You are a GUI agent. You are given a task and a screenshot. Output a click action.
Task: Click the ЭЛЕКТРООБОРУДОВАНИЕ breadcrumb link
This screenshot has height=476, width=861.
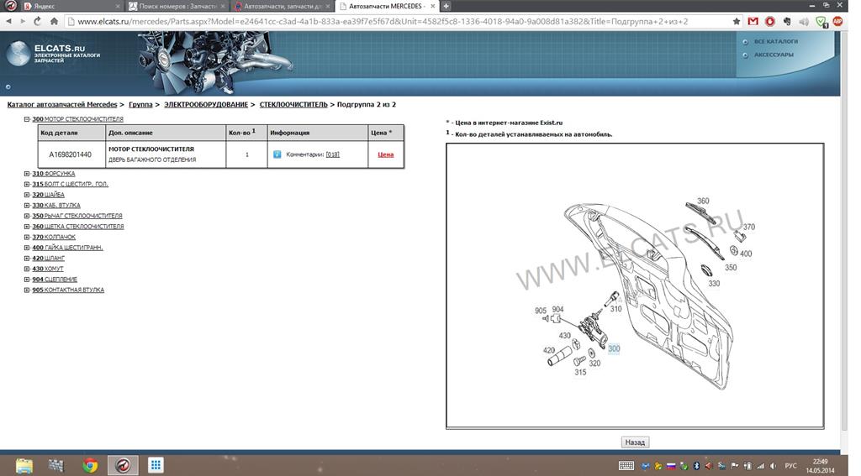coord(206,105)
